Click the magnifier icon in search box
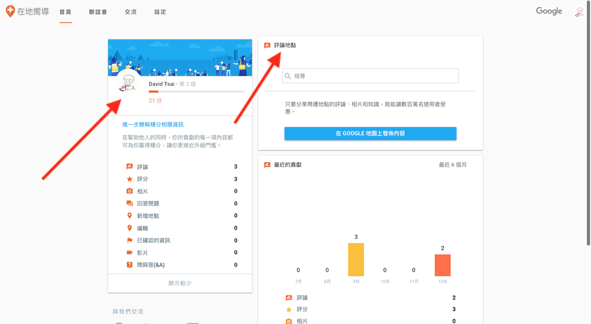591x324 pixels. pyautogui.click(x=287, y=76)
